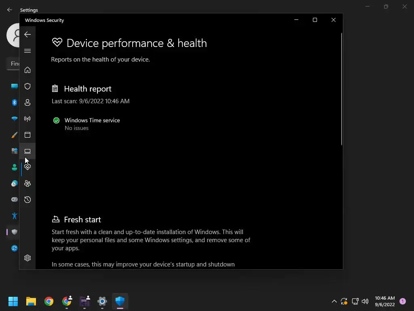Click the Health report heading
Screen dimensions: 414x311
pyautogui.click(x=88, y=89)
